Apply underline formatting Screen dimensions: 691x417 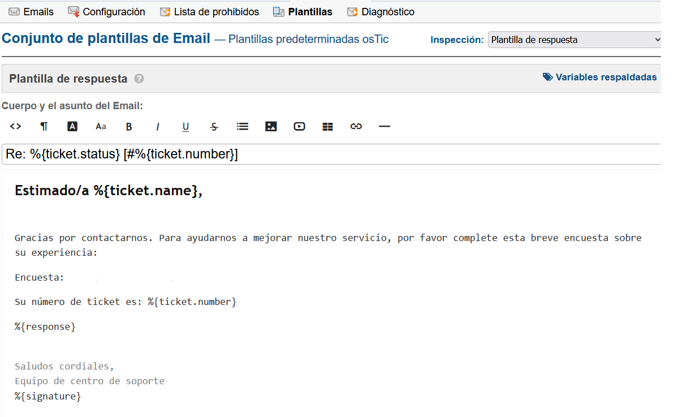click(x=185, y=127)
